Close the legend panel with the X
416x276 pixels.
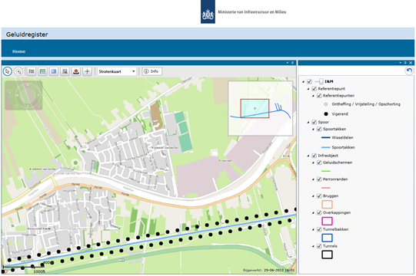point(411,63)
